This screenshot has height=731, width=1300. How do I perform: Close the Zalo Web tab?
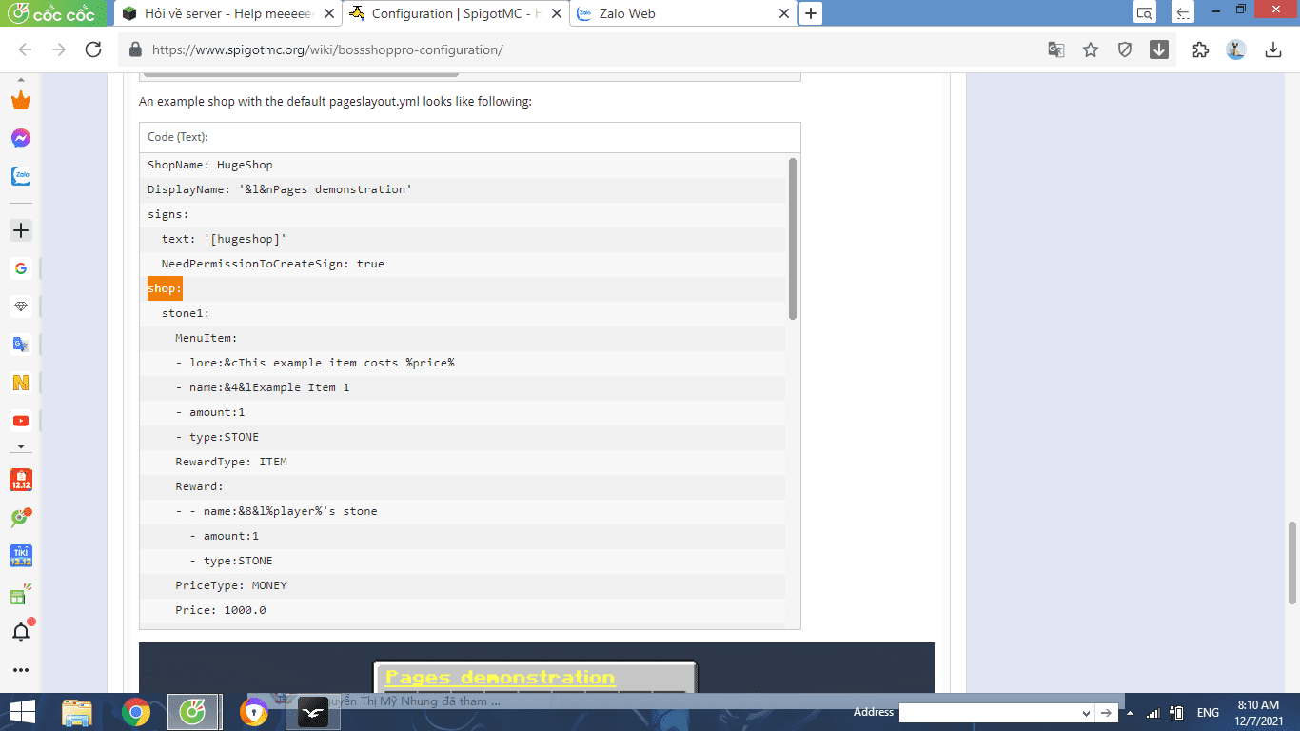(784, 13)
